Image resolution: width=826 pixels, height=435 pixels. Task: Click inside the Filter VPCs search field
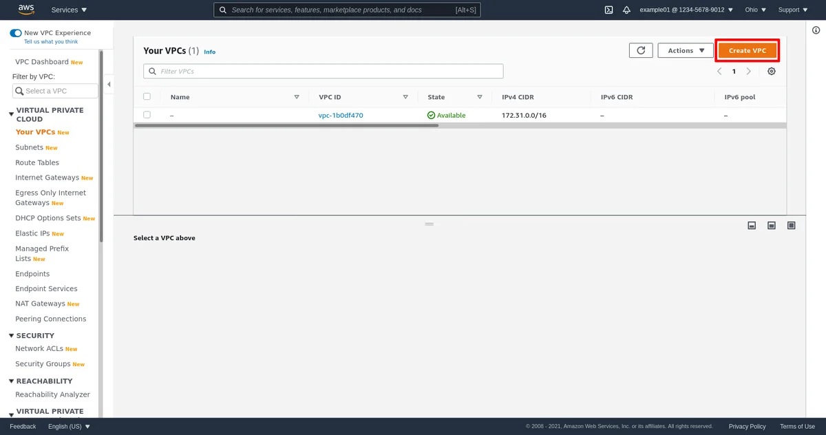[322, 71]
